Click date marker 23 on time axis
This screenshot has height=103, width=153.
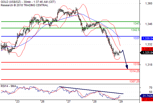[18, 101]
